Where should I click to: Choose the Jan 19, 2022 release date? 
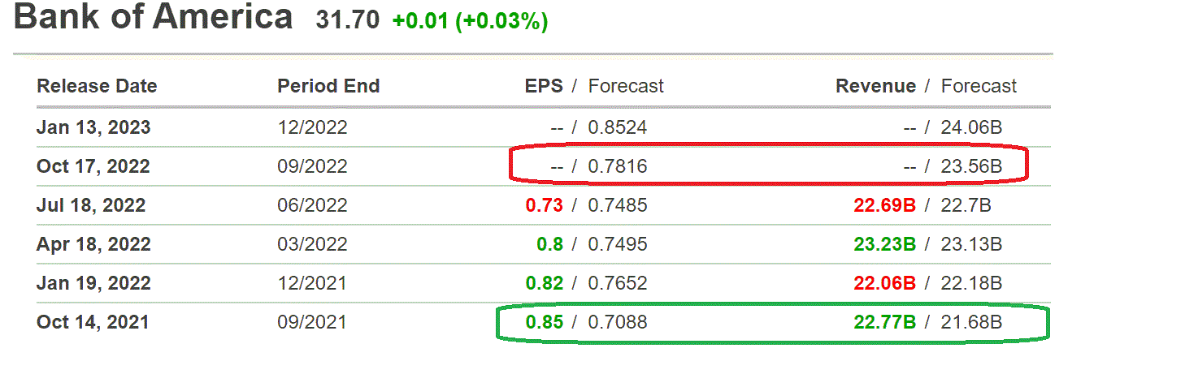[x=93, y=283]
